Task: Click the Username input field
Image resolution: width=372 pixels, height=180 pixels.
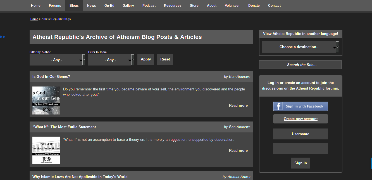Action: 301,134
